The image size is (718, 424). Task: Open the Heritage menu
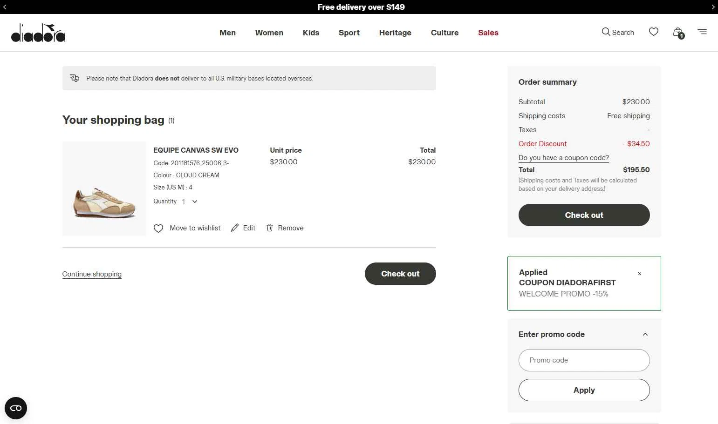coord(395,33)
